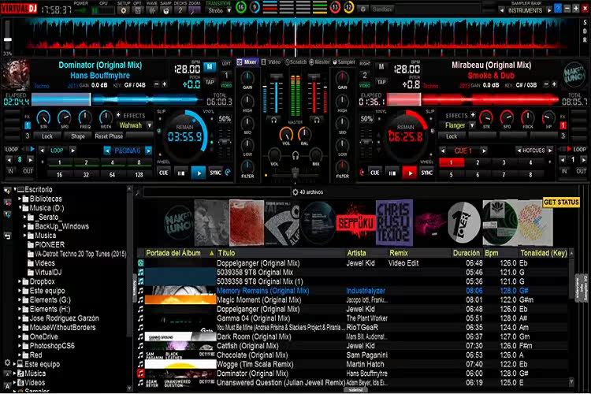
Task: Pause/stop the right deck
Action: [392, 173]
